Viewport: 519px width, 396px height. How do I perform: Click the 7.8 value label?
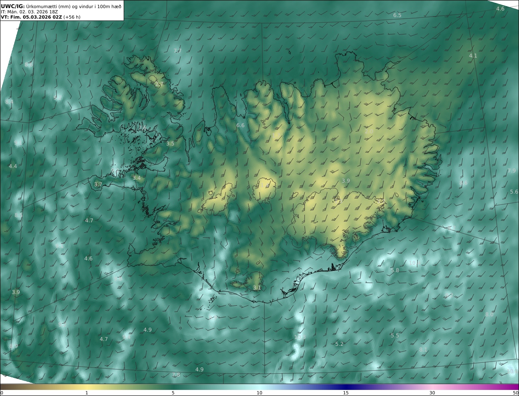tap(176, 375)
